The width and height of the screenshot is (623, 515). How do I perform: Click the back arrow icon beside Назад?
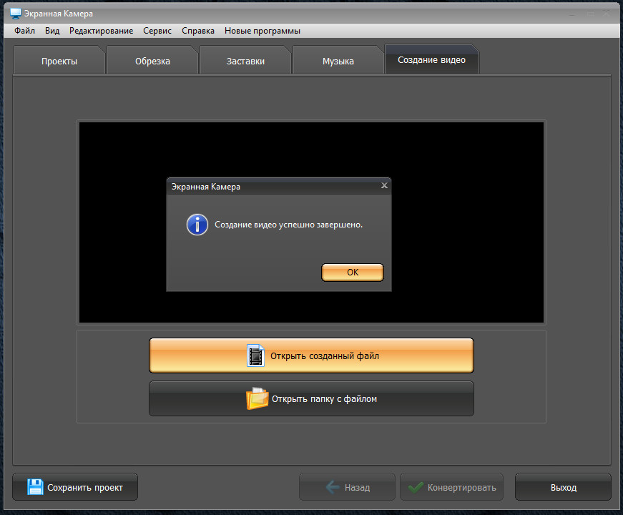(332, 487)
